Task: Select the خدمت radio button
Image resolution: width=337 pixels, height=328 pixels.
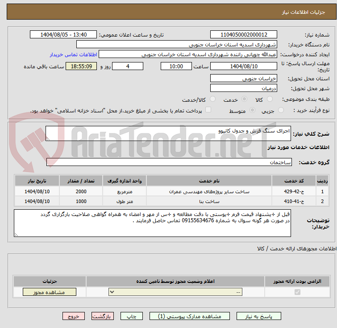Action: 244,99
